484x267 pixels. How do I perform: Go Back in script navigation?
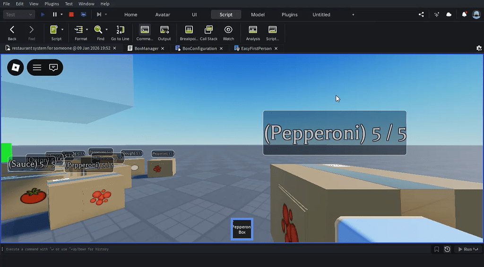coord(12,33)
